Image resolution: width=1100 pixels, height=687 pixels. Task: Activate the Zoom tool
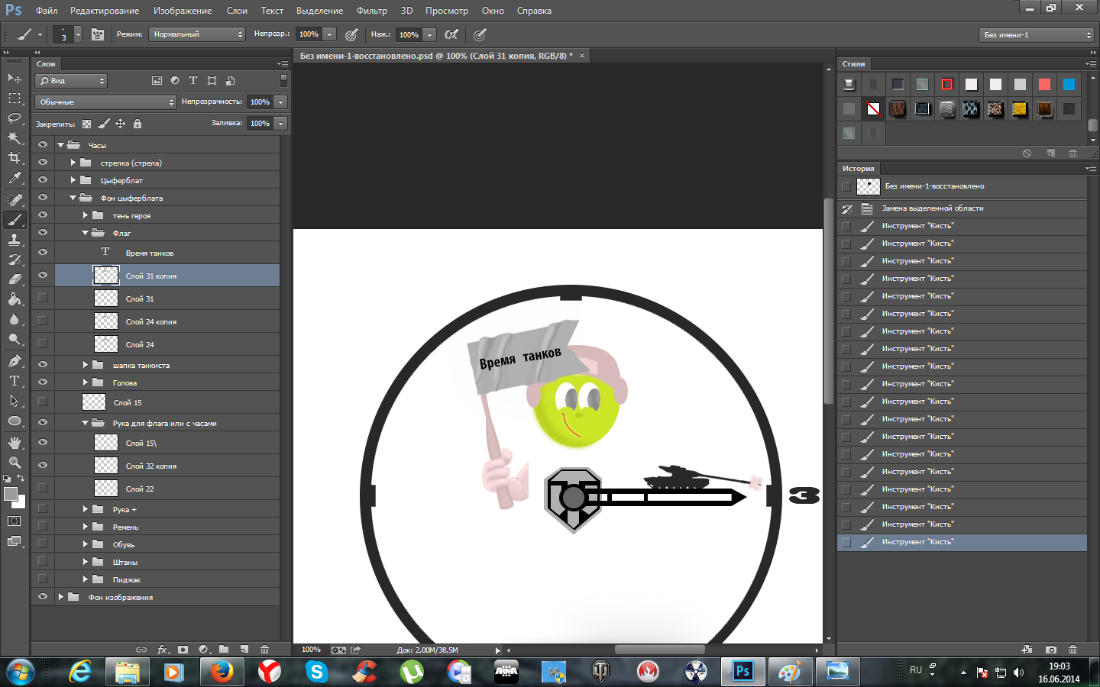15,463
